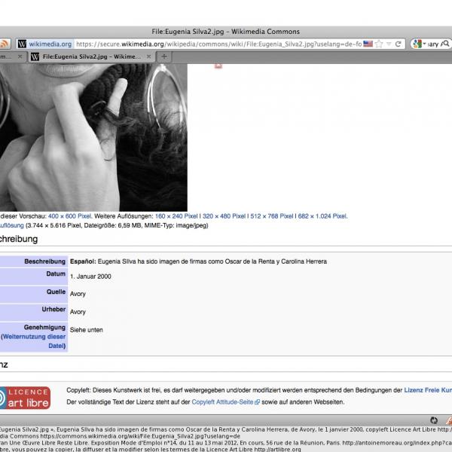Click the 'Quelle' row label
The height and width of the screenshot is (452, 452).
pos(56,292)
